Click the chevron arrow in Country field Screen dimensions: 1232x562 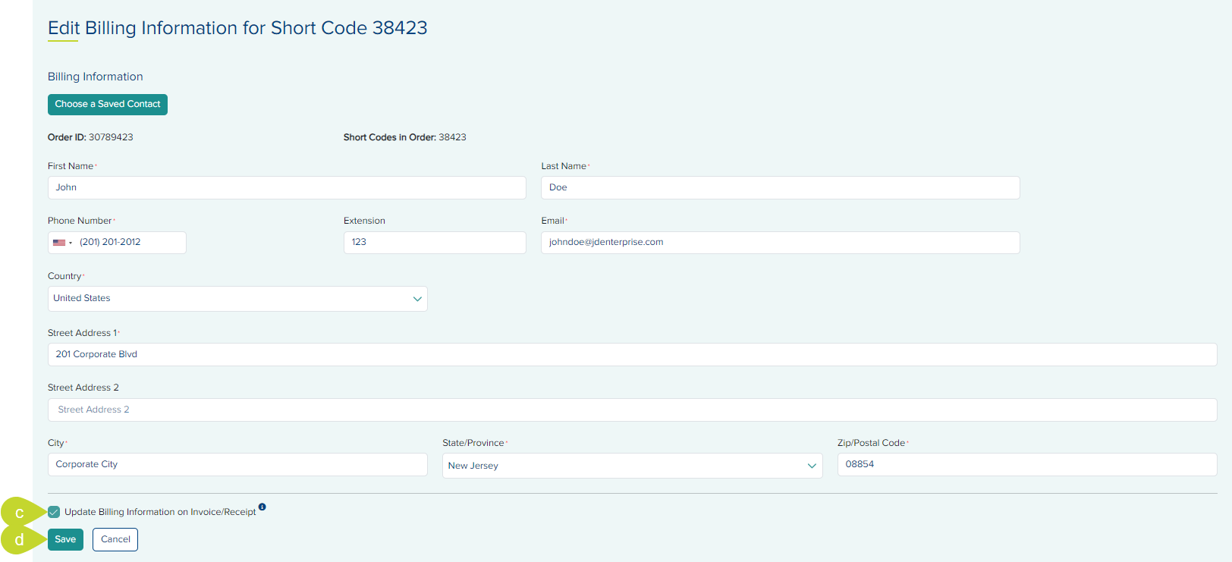[417, 299]
